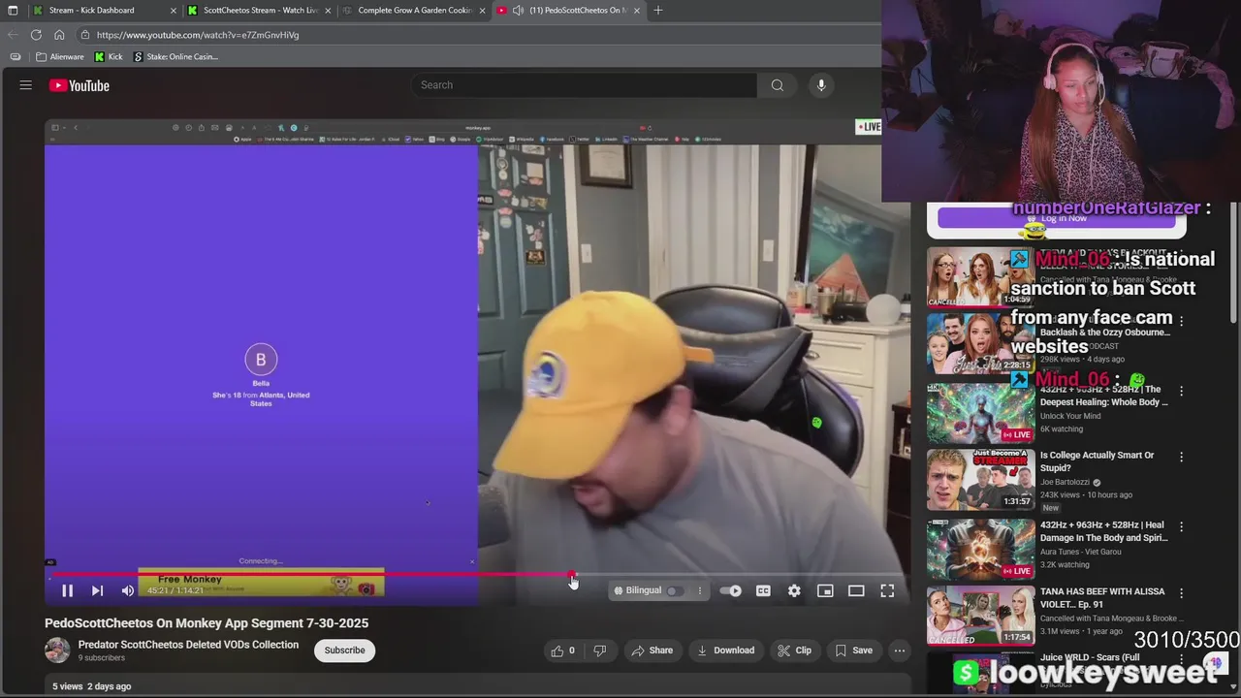The image size is (1241, 698).
Task: Open options for Is College video
Action: (x=1181, y=457)
